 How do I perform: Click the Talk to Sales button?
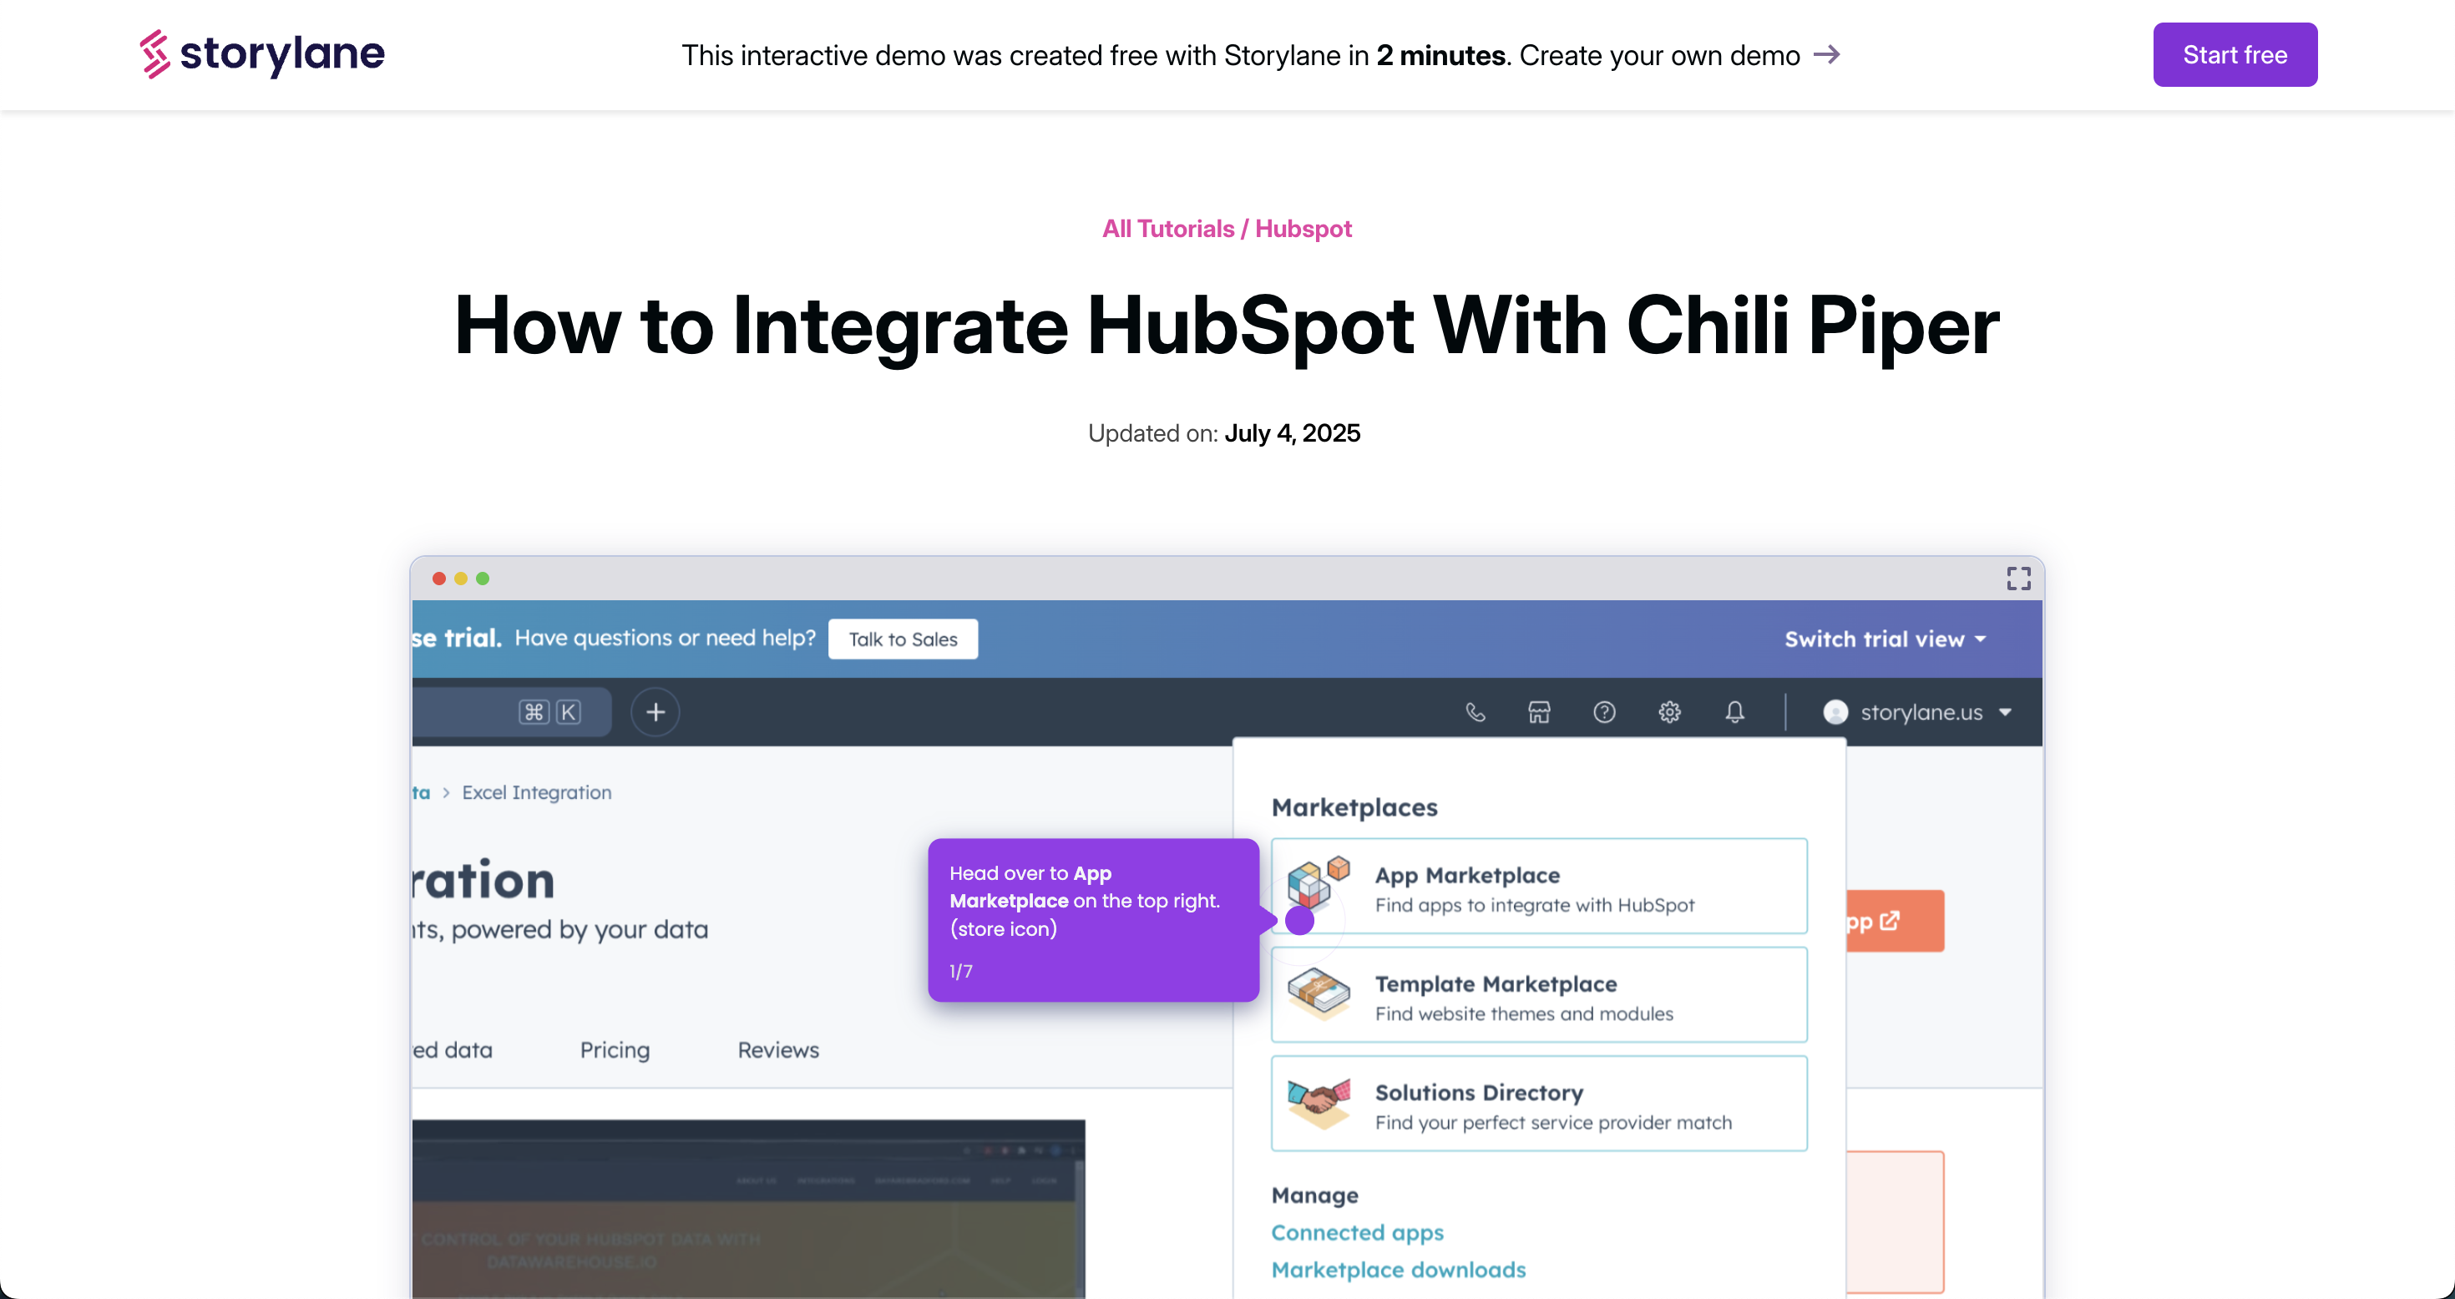pos(903,639)
